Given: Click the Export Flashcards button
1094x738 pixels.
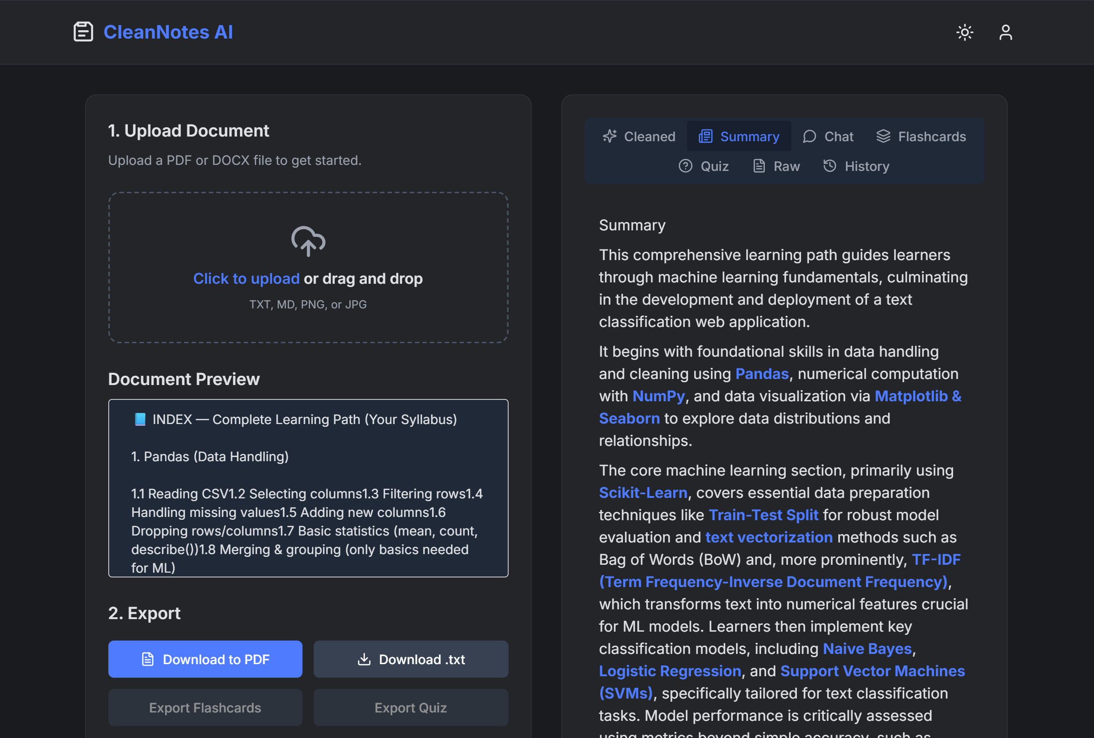Looking at the screenshot, I should (205, 707).
